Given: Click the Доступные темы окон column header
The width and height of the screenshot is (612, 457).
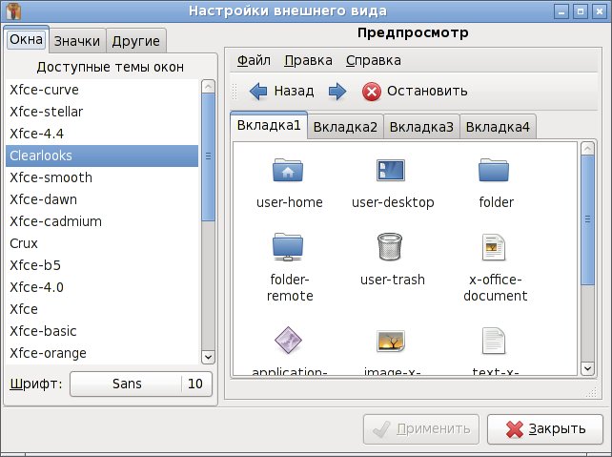Looking at the screenshot, I should (x=110, y=67).
